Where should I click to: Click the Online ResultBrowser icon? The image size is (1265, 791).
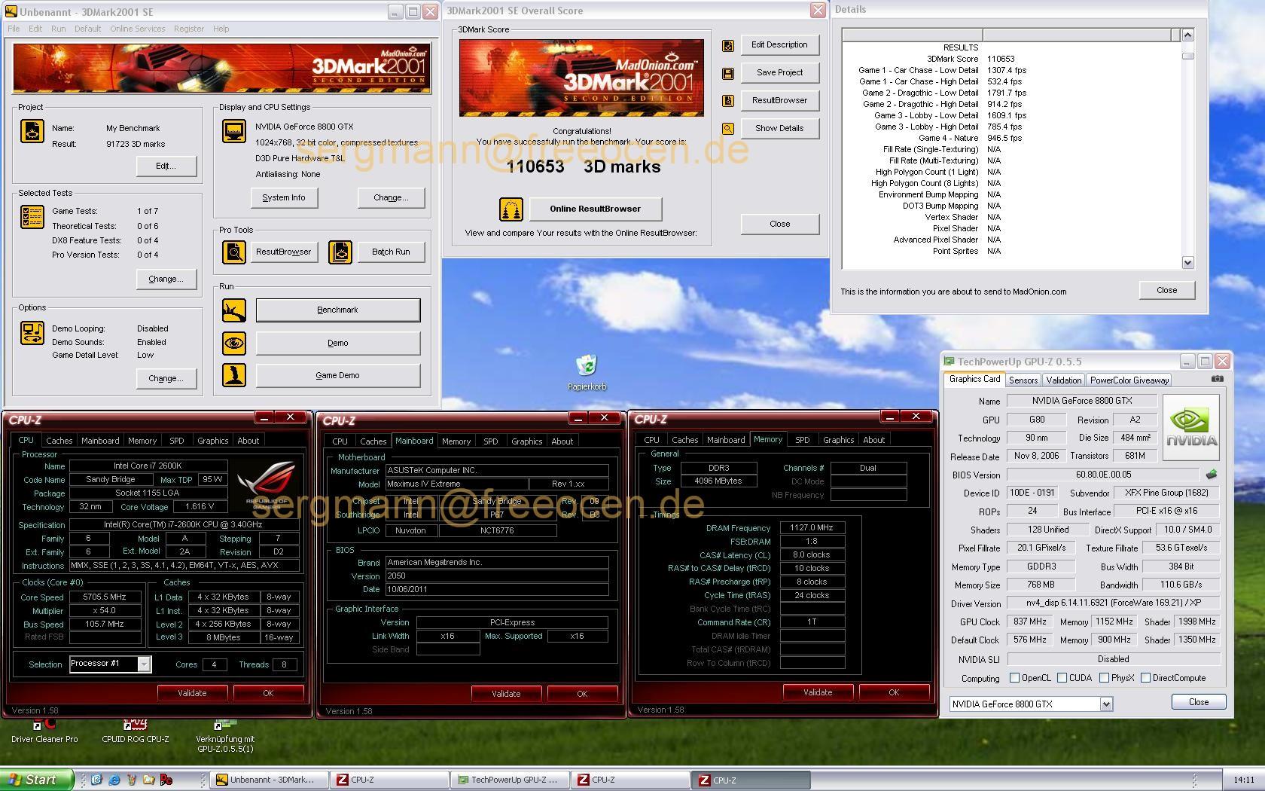[x=511, y=209]
